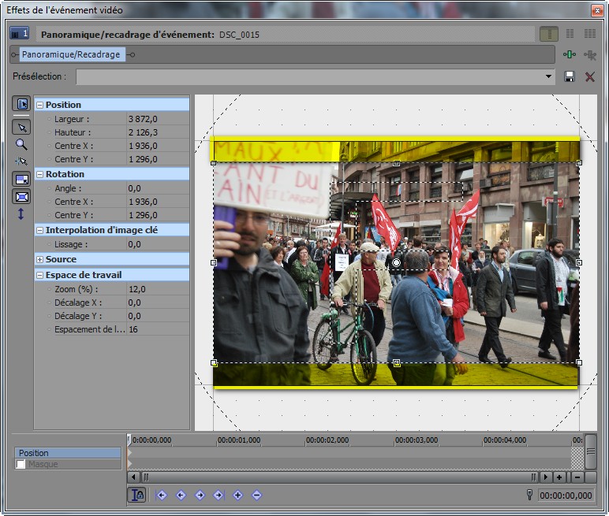This screenshot has height=516, width=609.
Task: Toggle the enable snapping tool
Action: 21,161
